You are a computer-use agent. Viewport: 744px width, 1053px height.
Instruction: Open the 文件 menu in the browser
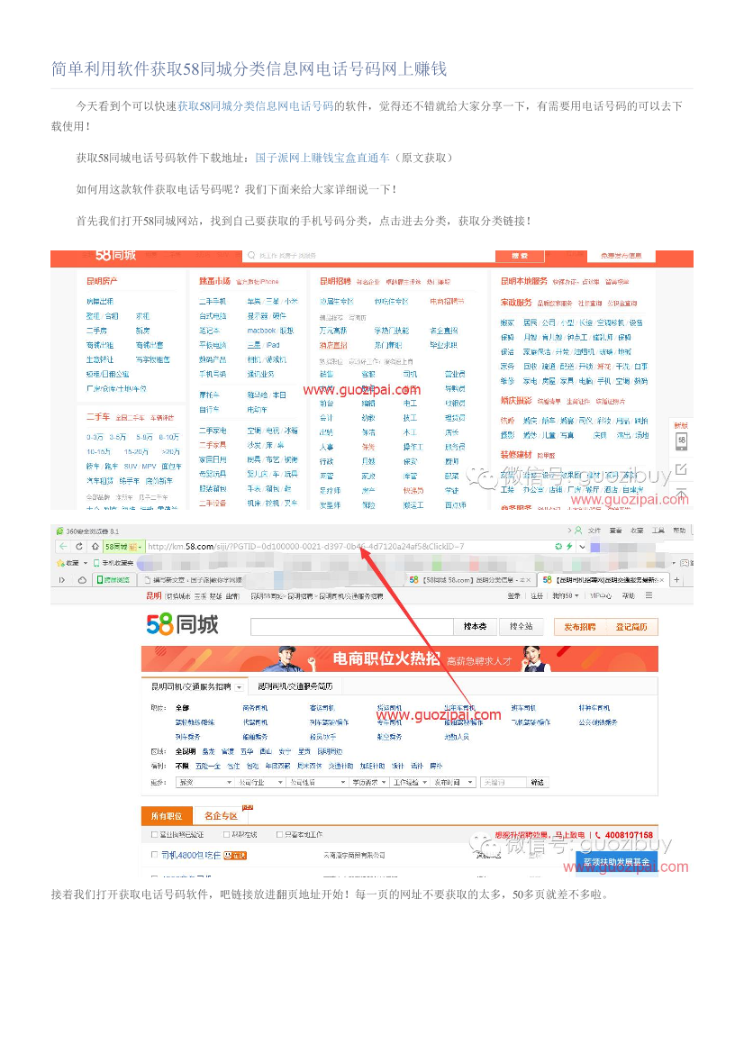click(594, 531)
